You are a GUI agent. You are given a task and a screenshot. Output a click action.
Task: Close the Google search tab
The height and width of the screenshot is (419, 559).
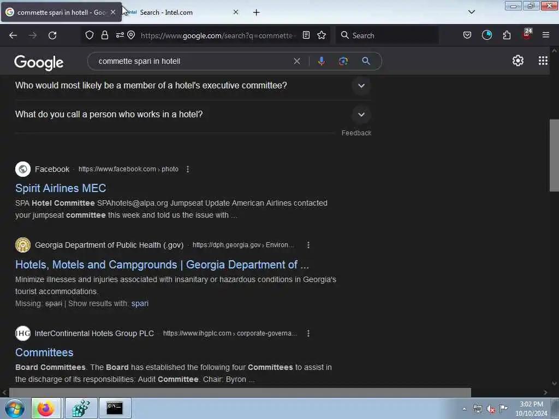click(x=113, y=12)
